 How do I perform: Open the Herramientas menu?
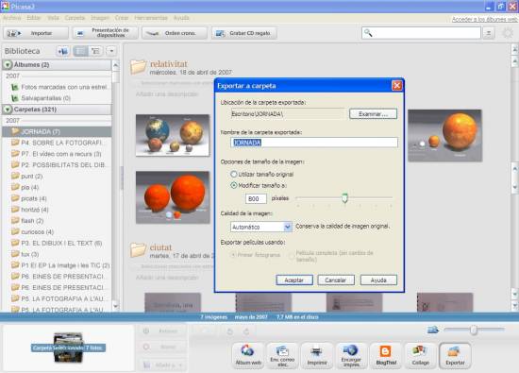[x=151, y=18]
